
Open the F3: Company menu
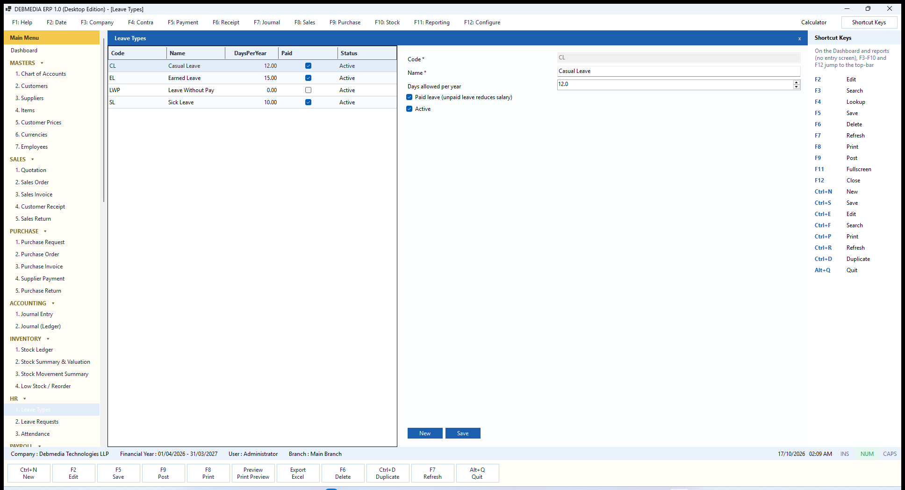[x=97, y=22]
